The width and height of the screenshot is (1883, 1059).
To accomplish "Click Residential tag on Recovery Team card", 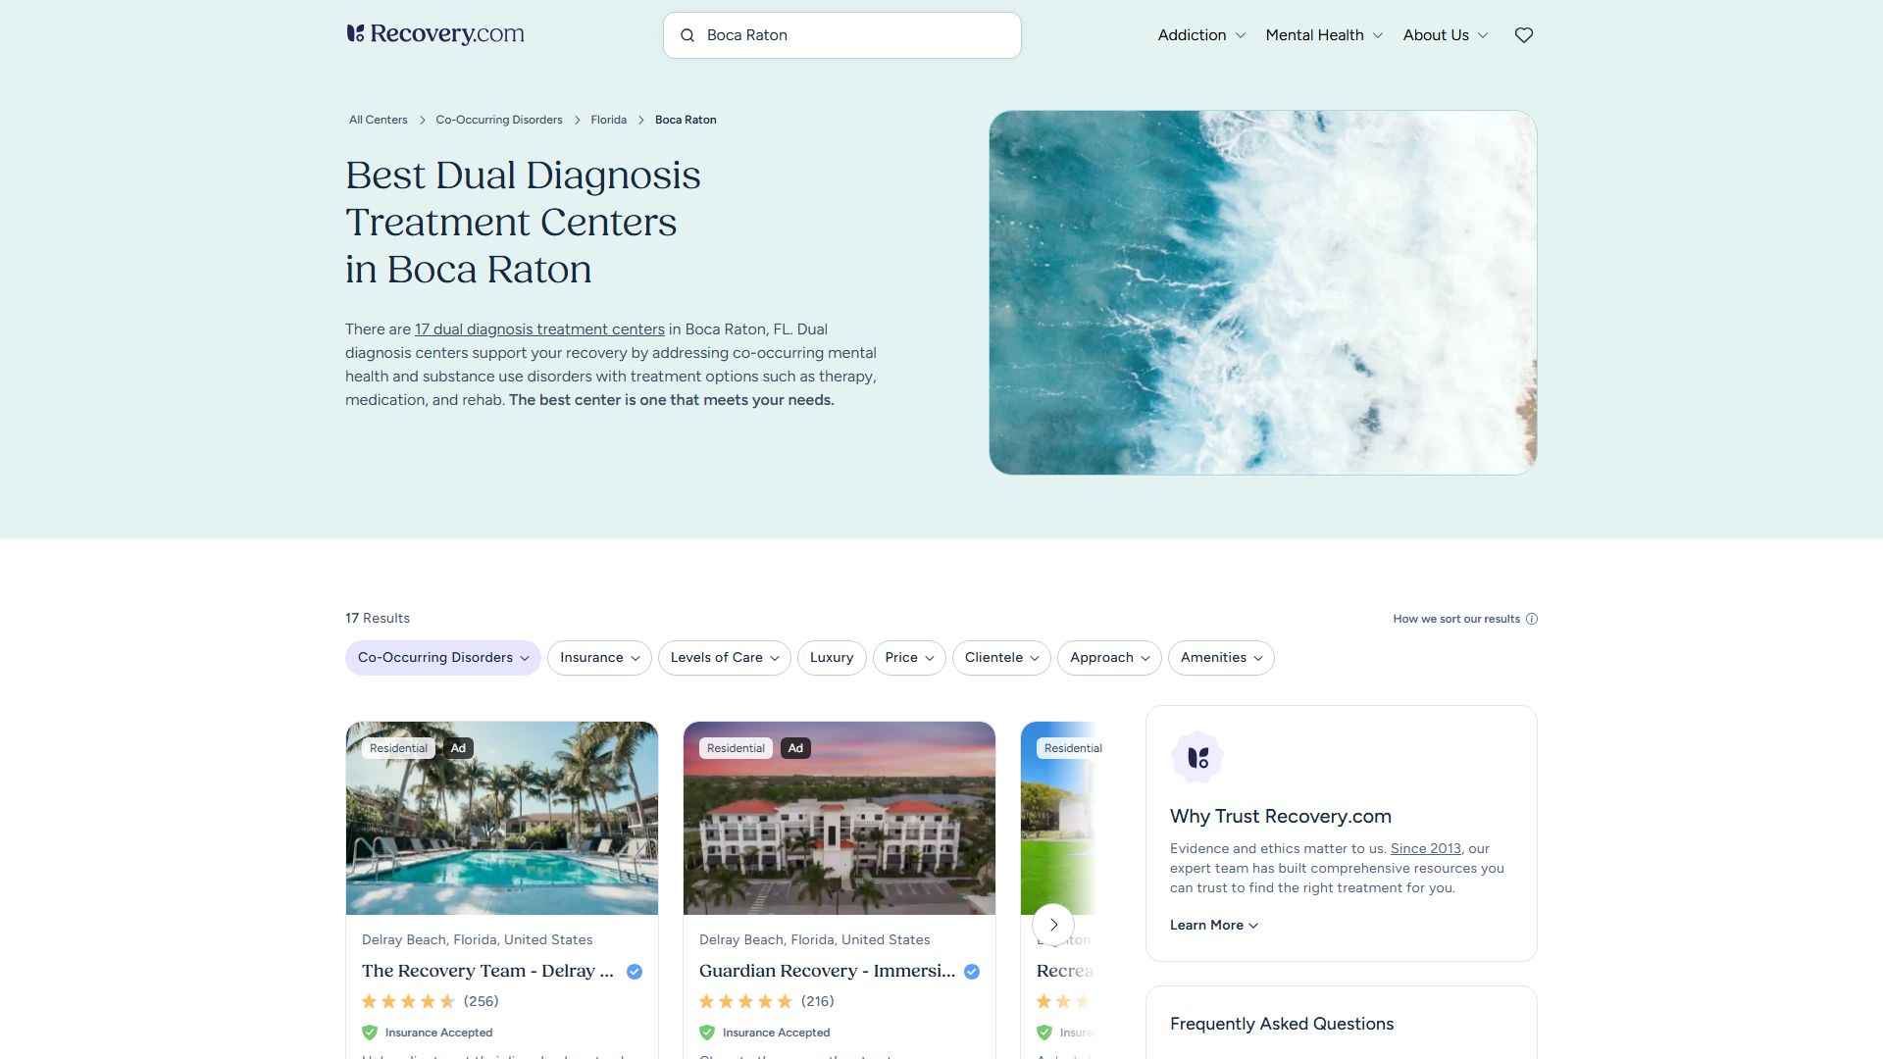I will click(x=398, y=748).
